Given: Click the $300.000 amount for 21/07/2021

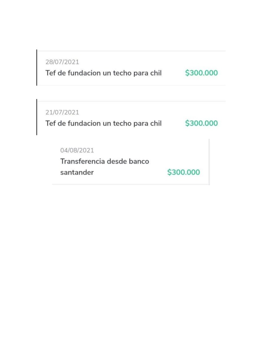Looking at the screenshot, I should point(202,123).
